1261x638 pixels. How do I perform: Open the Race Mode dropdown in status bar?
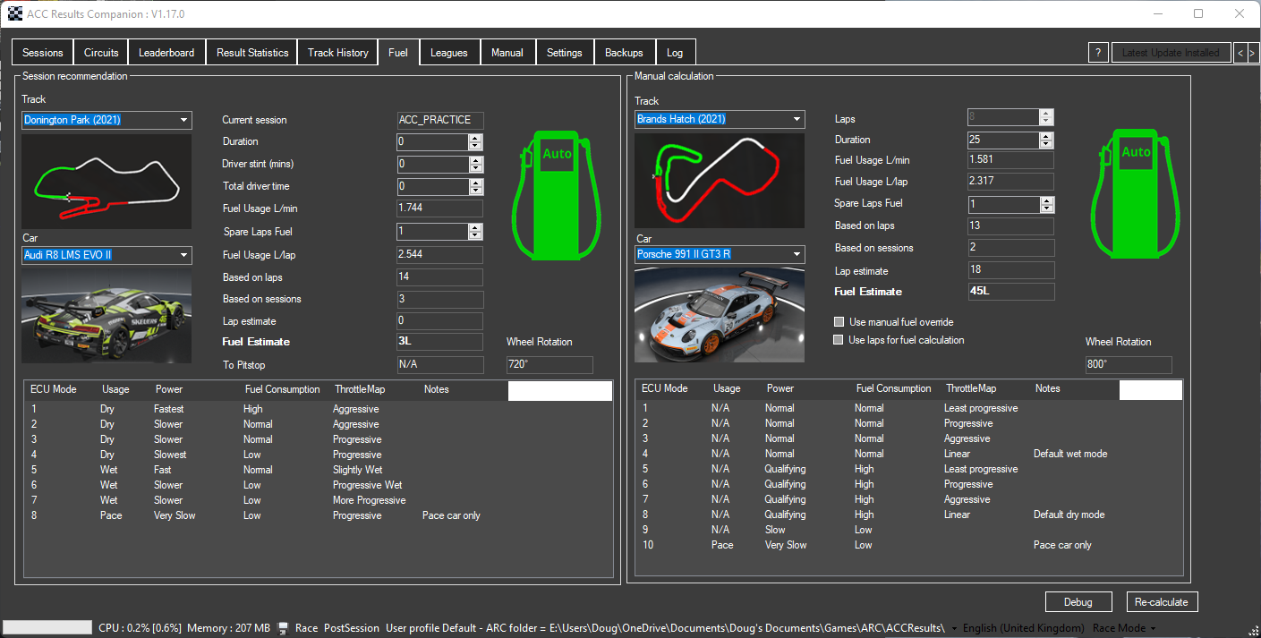point(1124,628)
